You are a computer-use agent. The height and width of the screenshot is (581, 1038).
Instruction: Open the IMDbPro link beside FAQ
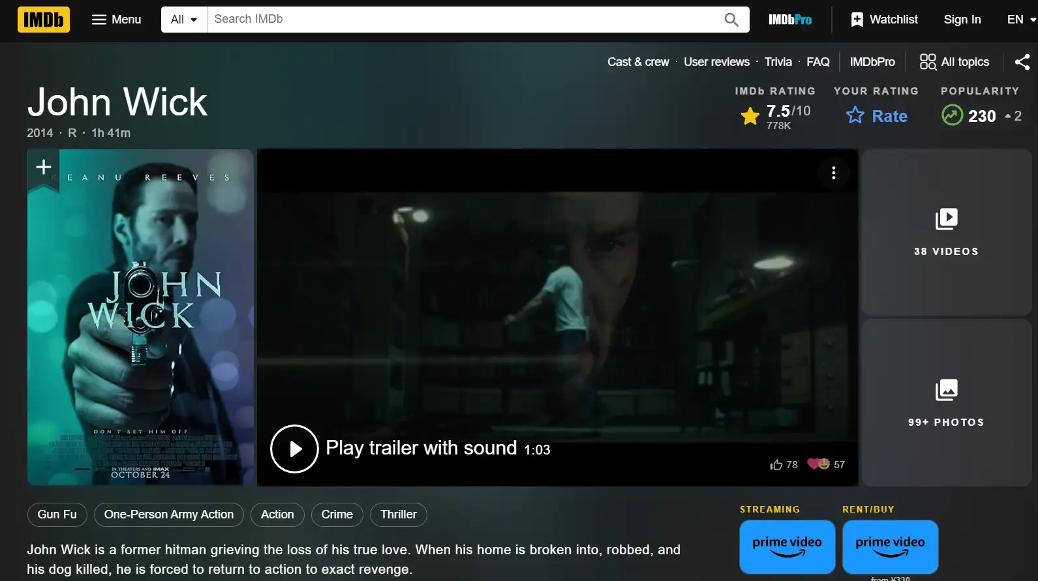click(x=872, y=62)
